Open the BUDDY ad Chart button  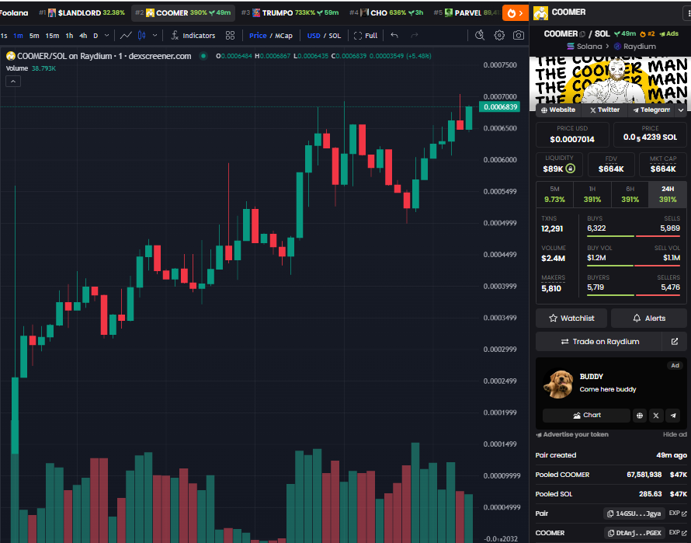(x=586, y=415)
